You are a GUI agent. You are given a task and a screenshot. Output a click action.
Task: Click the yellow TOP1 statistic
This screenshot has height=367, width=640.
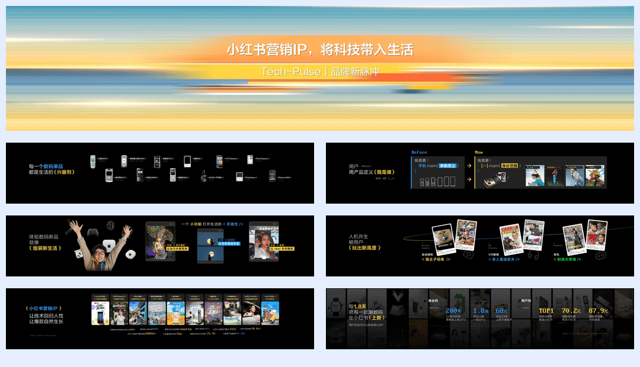pyautogui.click(x=546, y=311)
